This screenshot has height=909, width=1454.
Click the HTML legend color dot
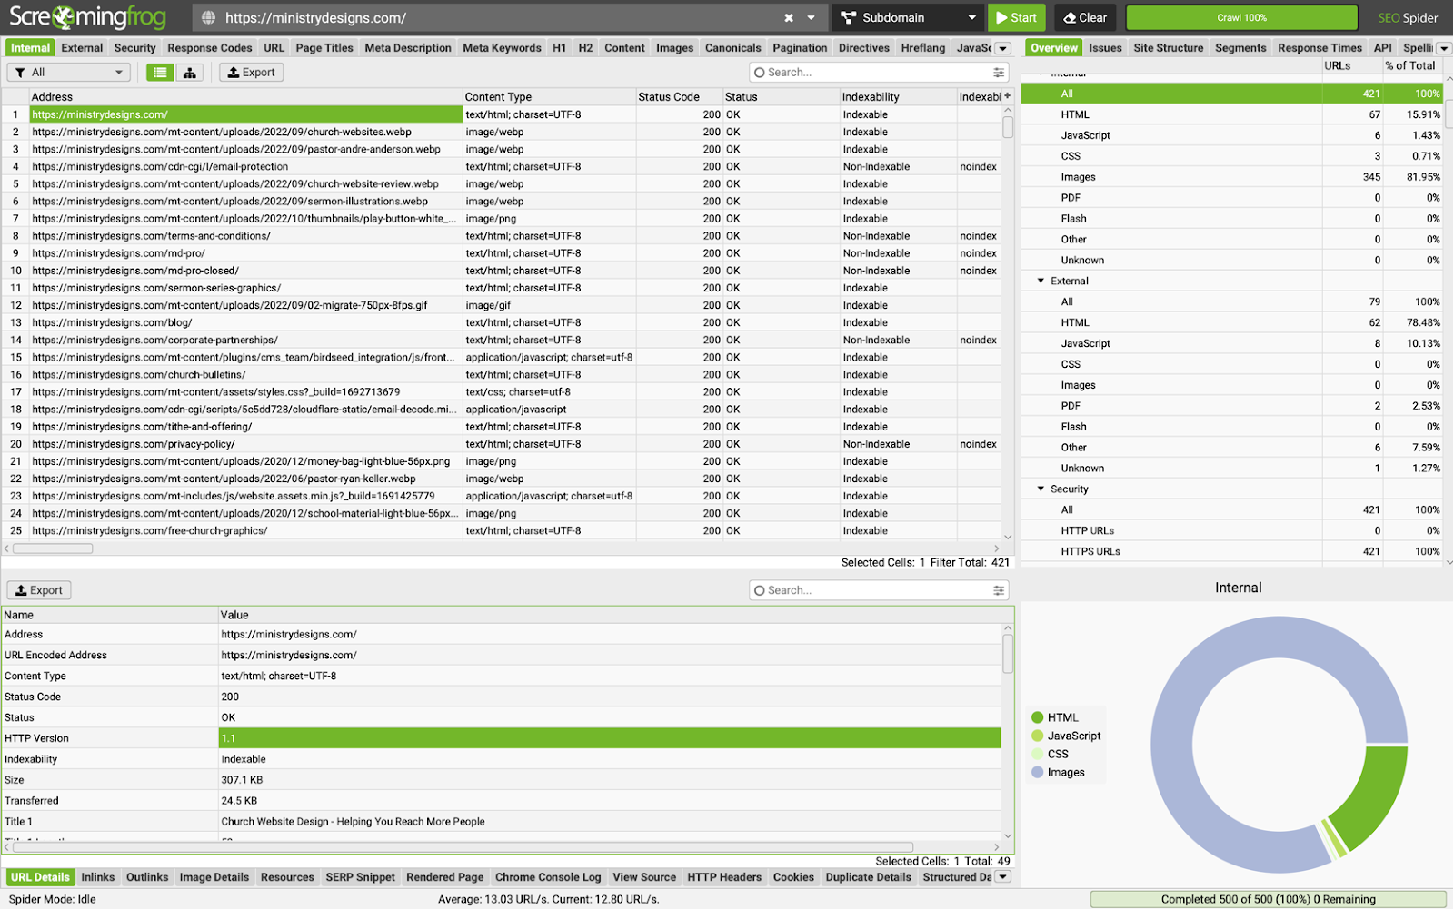pos(1038,717)
